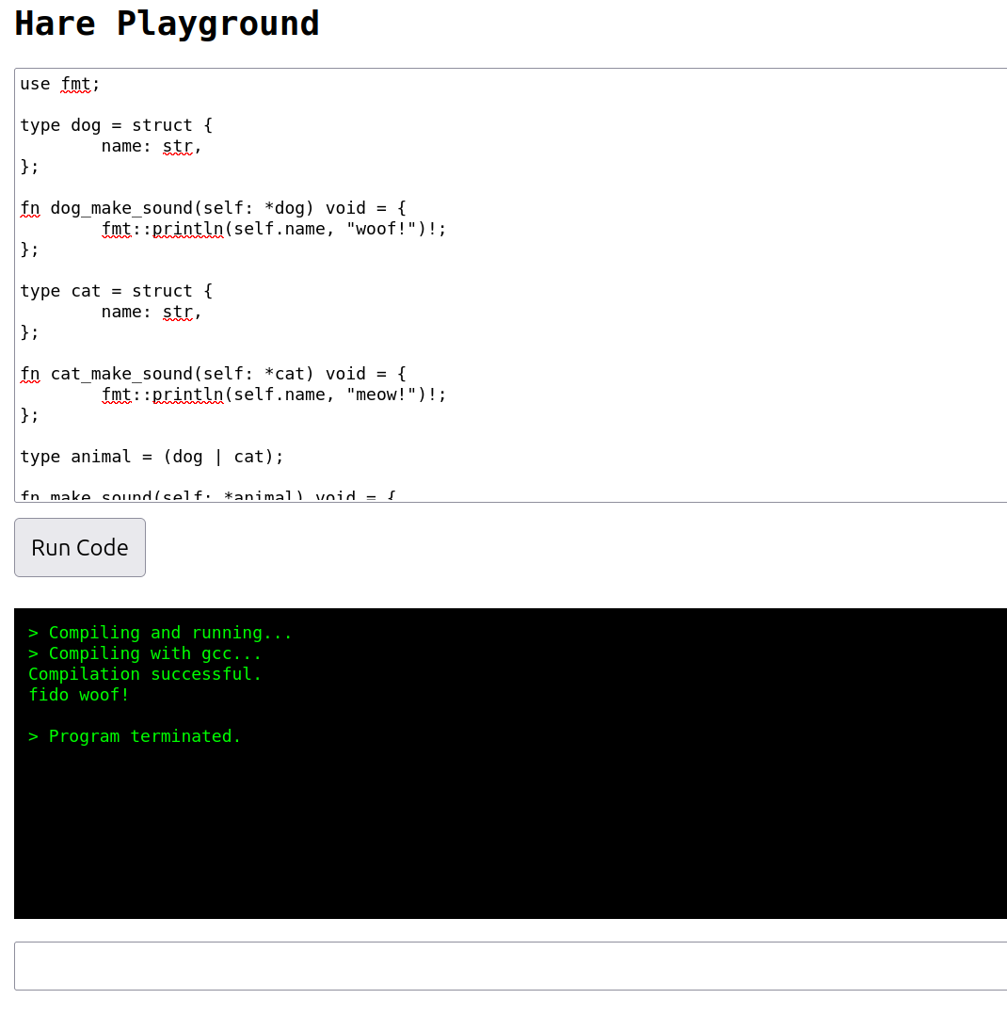This screenshot has height=1015, width=1007.
Task: Click the 'type cat = struct {' line
Action: point(116,291)
